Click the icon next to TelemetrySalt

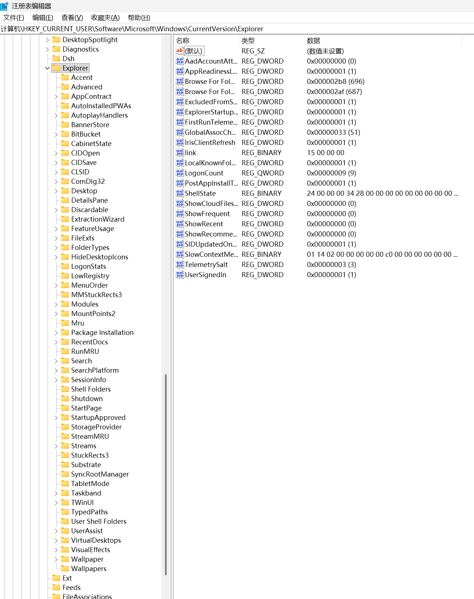coord(180,264)
